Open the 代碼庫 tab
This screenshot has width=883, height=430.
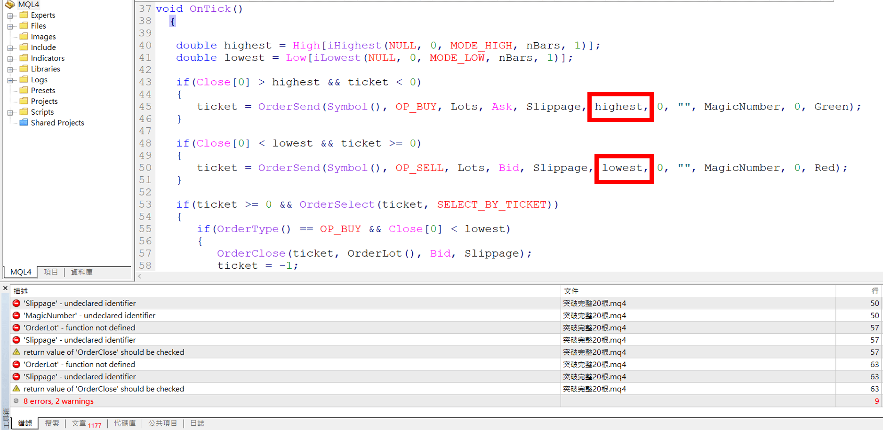click(125, 423)
